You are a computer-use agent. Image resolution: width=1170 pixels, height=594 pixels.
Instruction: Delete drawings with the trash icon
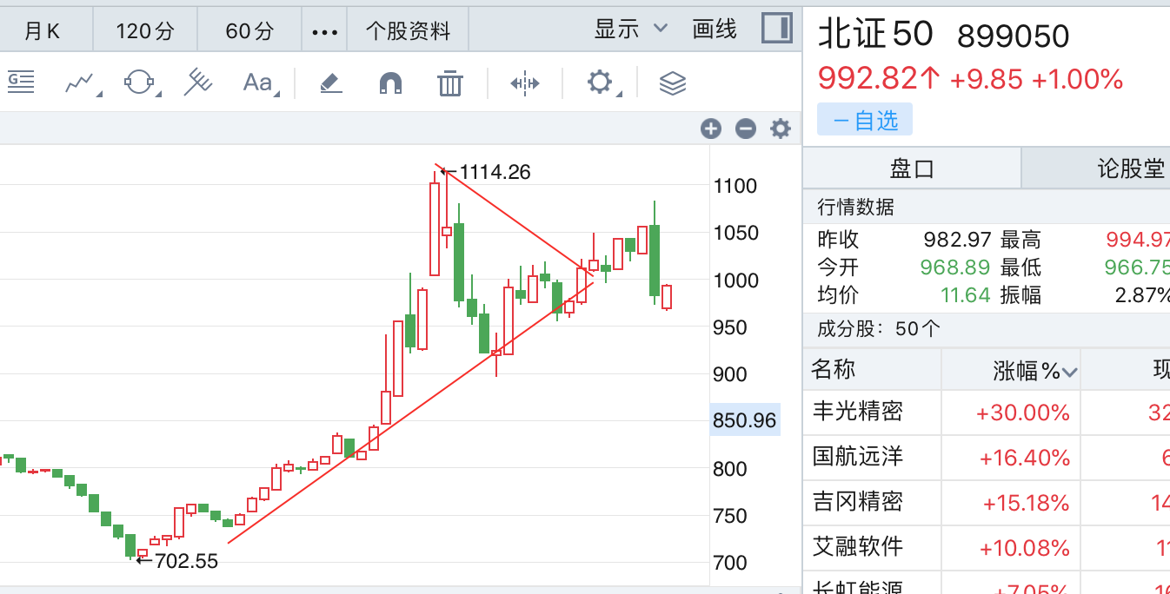coord(449,83)
